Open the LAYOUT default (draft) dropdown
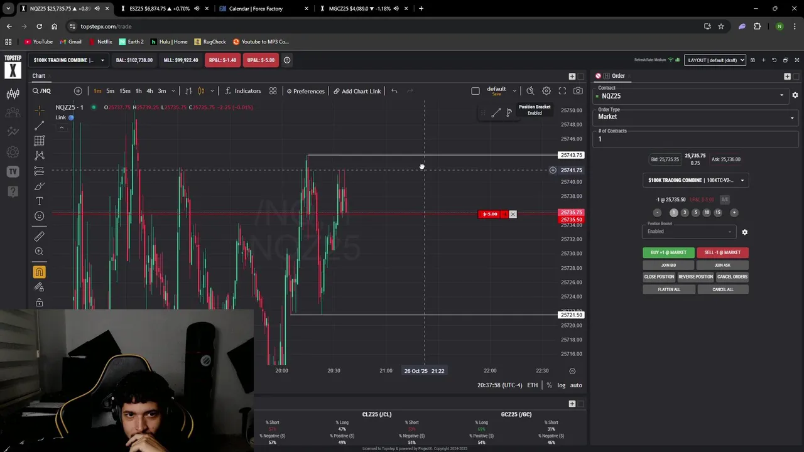 click(715, 60)
